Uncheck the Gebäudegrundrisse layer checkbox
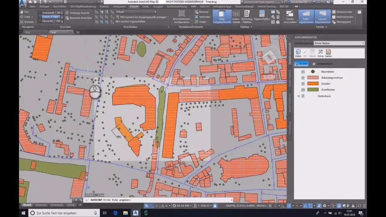This screenshot has height=217, width=386. point(303,78)
